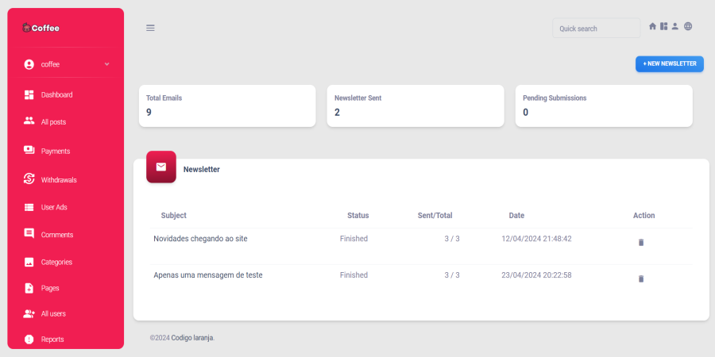This screenshot has width=715, height=357.
Task: Open the globe language icon
Action: click(688, 26)
